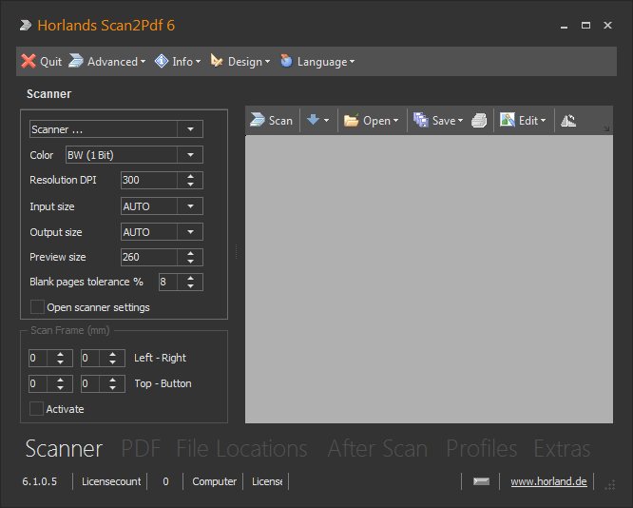The width and height of the screenshot is (633, 508).
Task: Decrease the Left scan frame value
Action: click(x=60, y=362)
